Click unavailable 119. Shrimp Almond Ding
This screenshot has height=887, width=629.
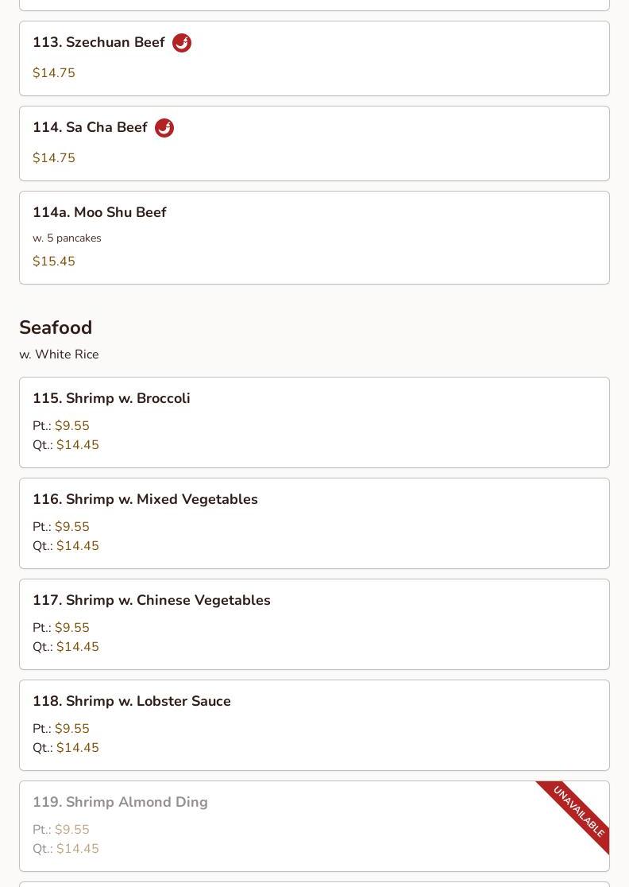click(314, 827)
